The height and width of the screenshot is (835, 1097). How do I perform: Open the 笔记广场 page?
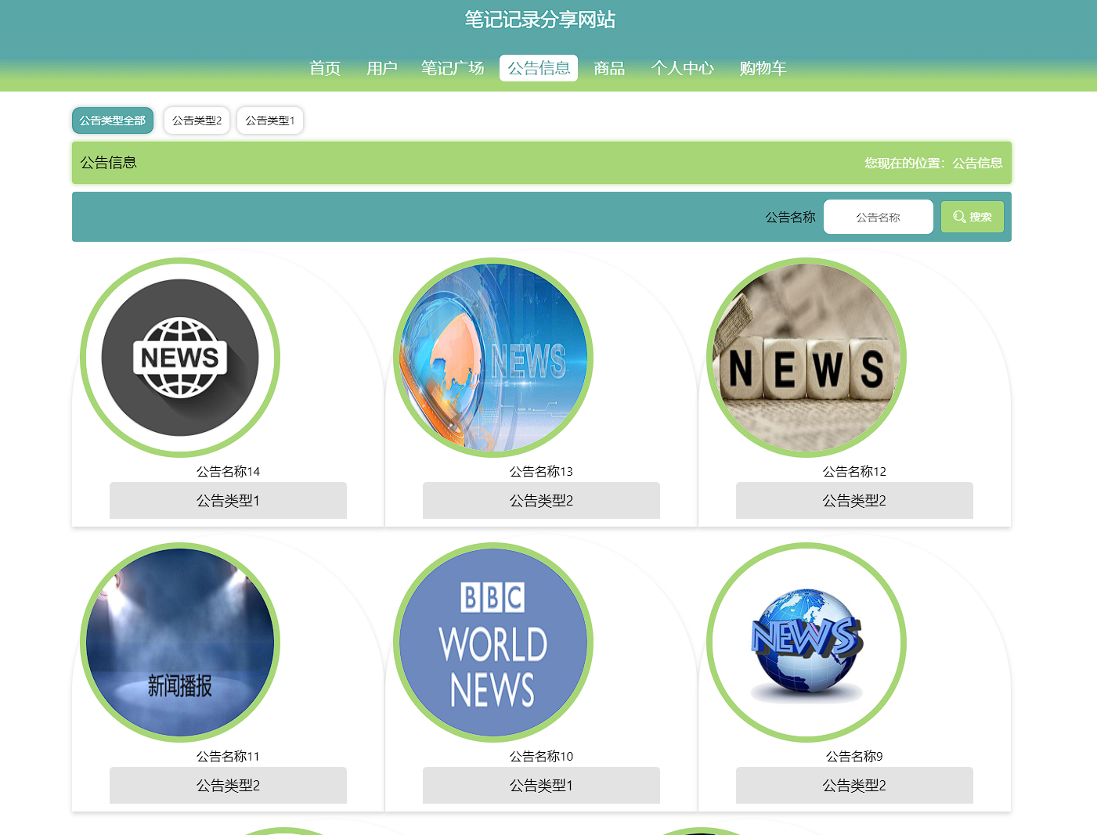point(453,68)
